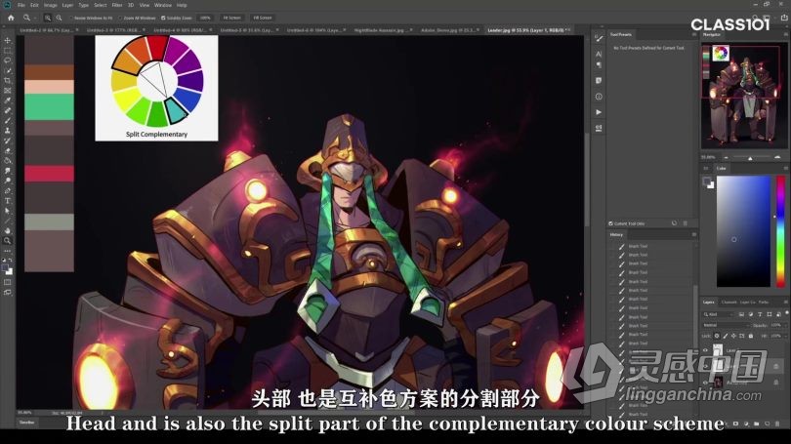Open the Color panel menu
The height and width of the screenshot is (444, 791).
(785, 168)
